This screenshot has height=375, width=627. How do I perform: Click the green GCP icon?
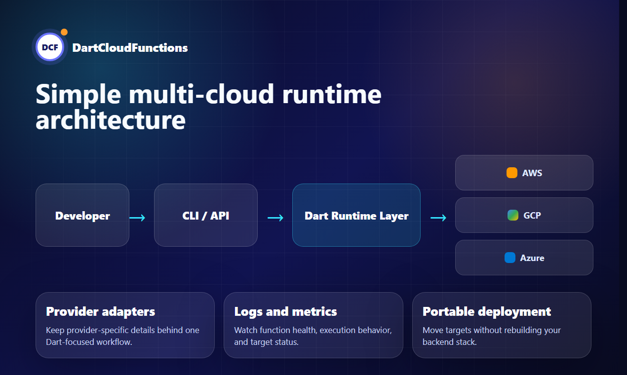tap(513, 215)
